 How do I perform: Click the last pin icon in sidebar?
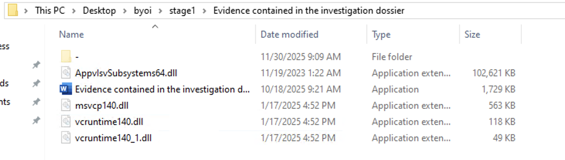pos(36,121)
